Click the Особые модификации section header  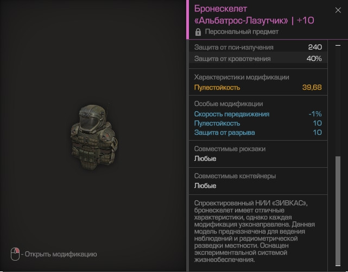(229, 104)
